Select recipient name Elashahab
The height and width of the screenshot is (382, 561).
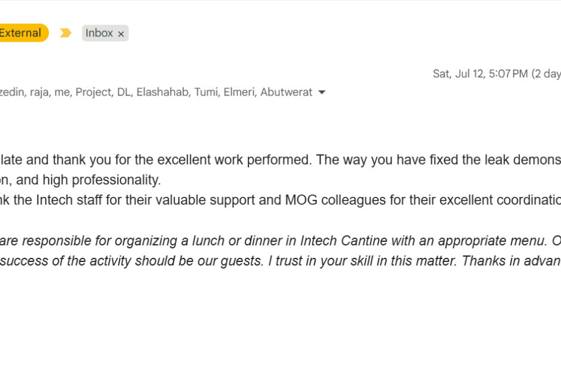tap(164, 93)
